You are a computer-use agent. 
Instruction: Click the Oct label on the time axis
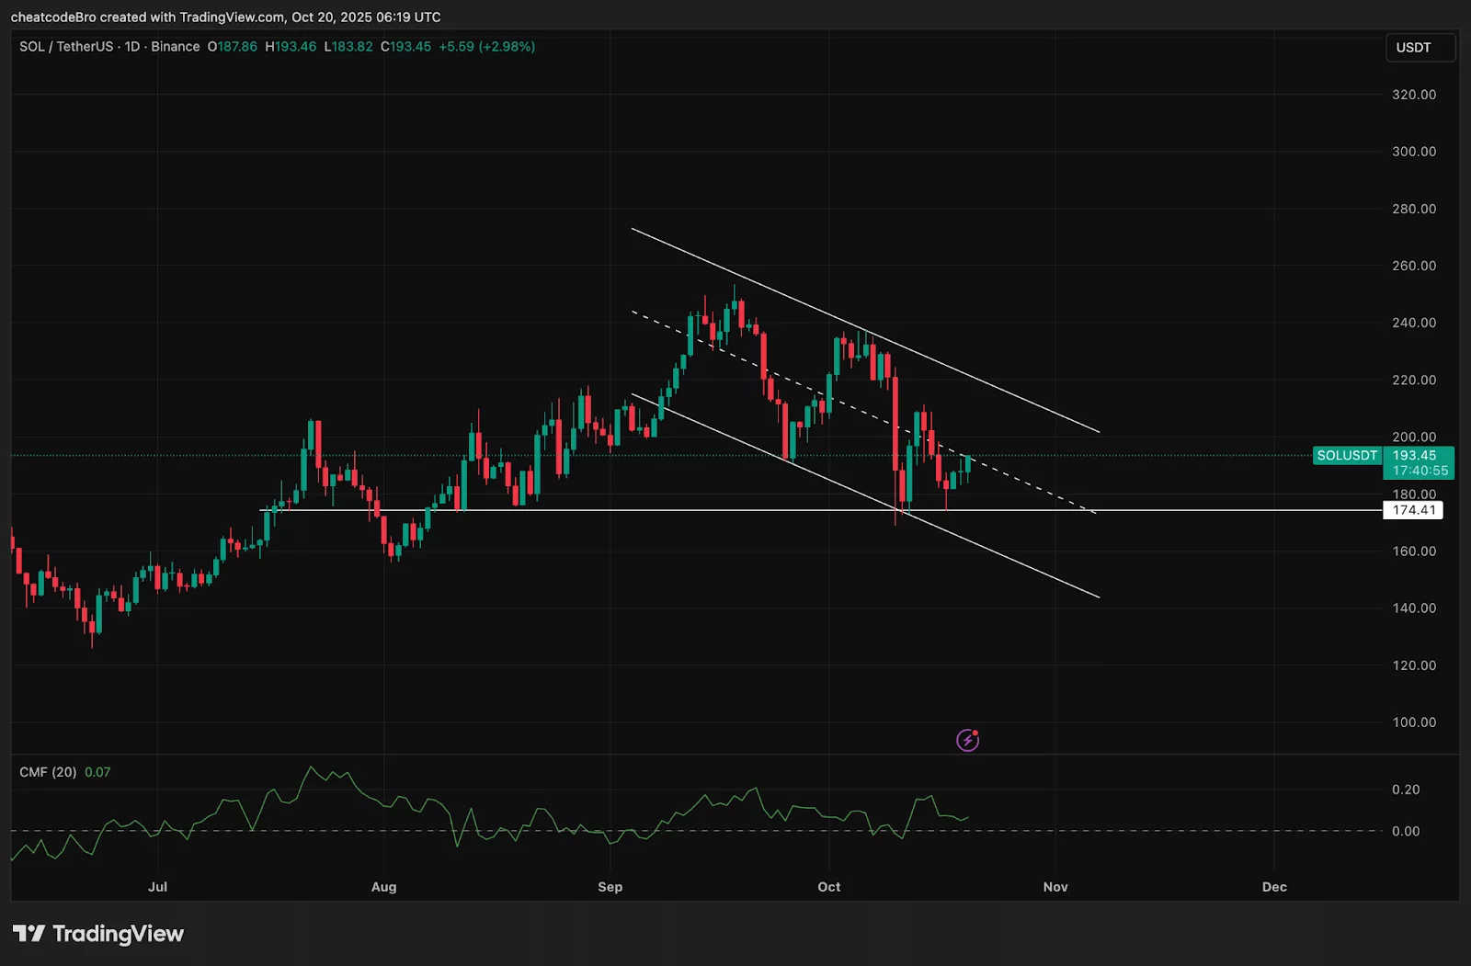point(828,887)
